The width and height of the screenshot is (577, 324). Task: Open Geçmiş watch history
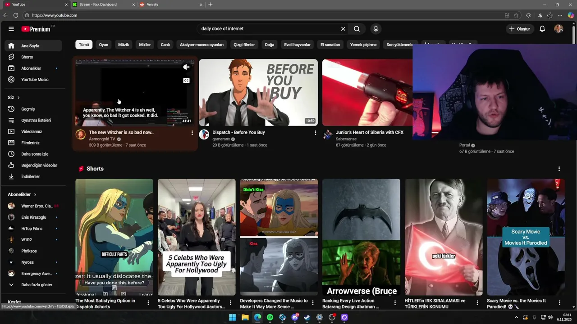point(33,109)
